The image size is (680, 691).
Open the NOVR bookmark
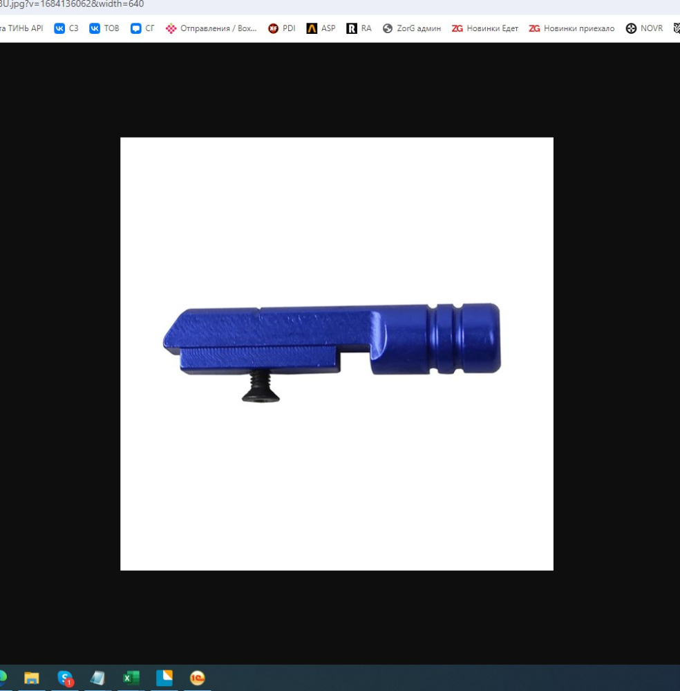pyautogui.click(x=644, y=28)
